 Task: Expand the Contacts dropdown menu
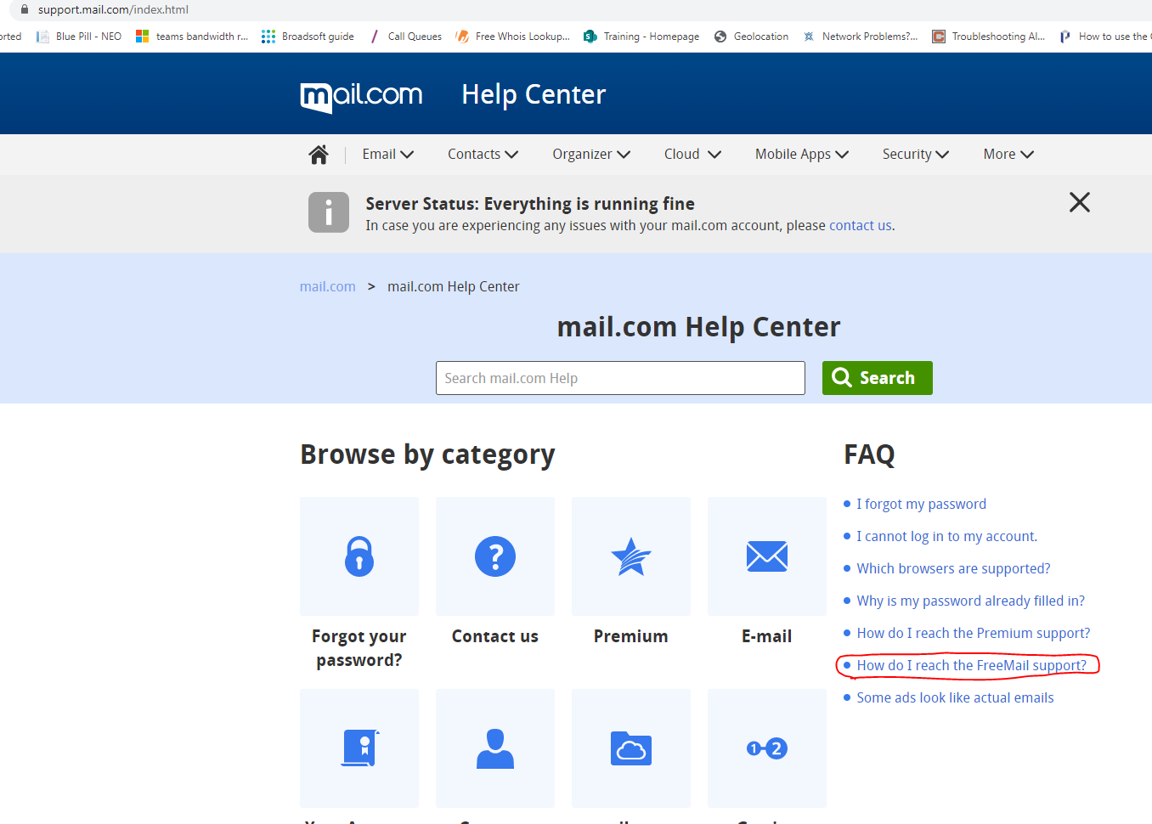click(x=483, y=155)
